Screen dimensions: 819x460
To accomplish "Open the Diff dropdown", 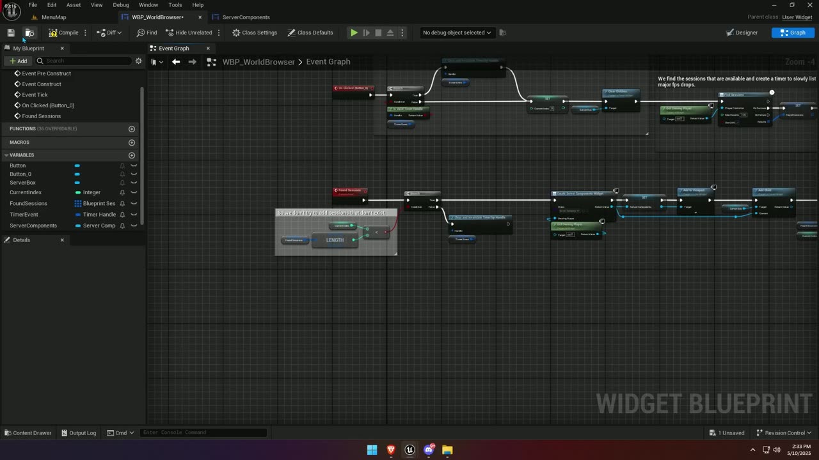I will (109, 33).
